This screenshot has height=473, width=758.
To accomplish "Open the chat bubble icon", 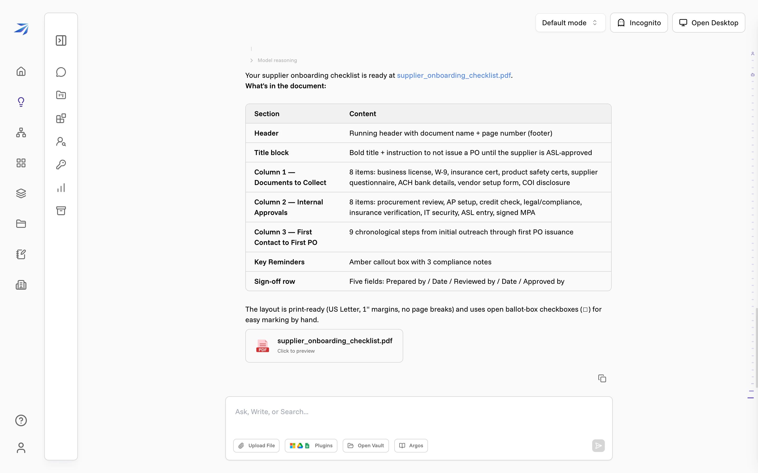I will [x=61, y=72].
